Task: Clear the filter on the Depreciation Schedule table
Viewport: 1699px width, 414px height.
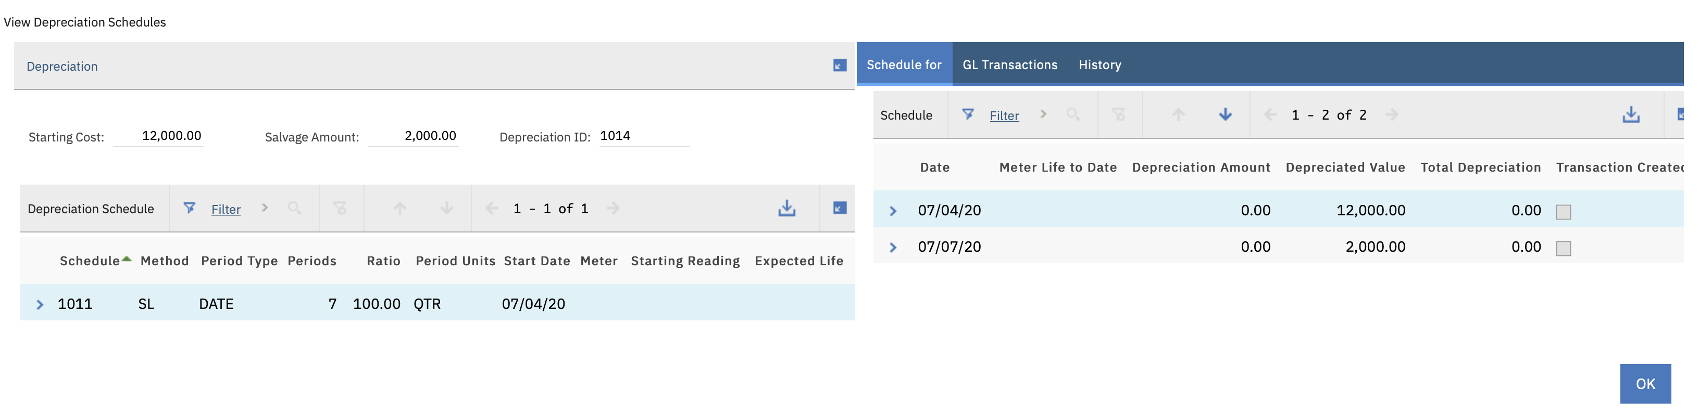Action: pyautogui.click(x=341, y=209)
